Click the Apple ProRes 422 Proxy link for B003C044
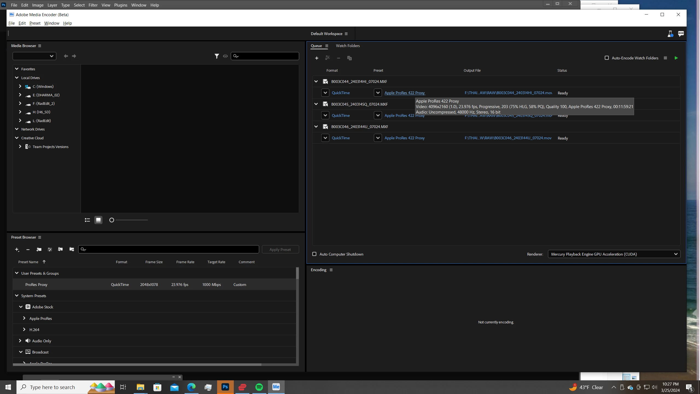 click(404, 93)
